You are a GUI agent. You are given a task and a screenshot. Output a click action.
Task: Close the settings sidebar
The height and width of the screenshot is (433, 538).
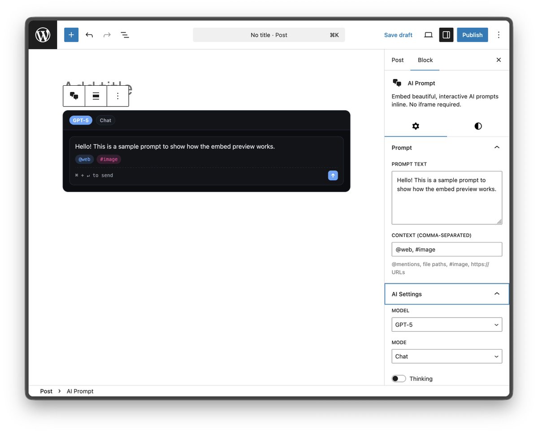pos(499,60)
